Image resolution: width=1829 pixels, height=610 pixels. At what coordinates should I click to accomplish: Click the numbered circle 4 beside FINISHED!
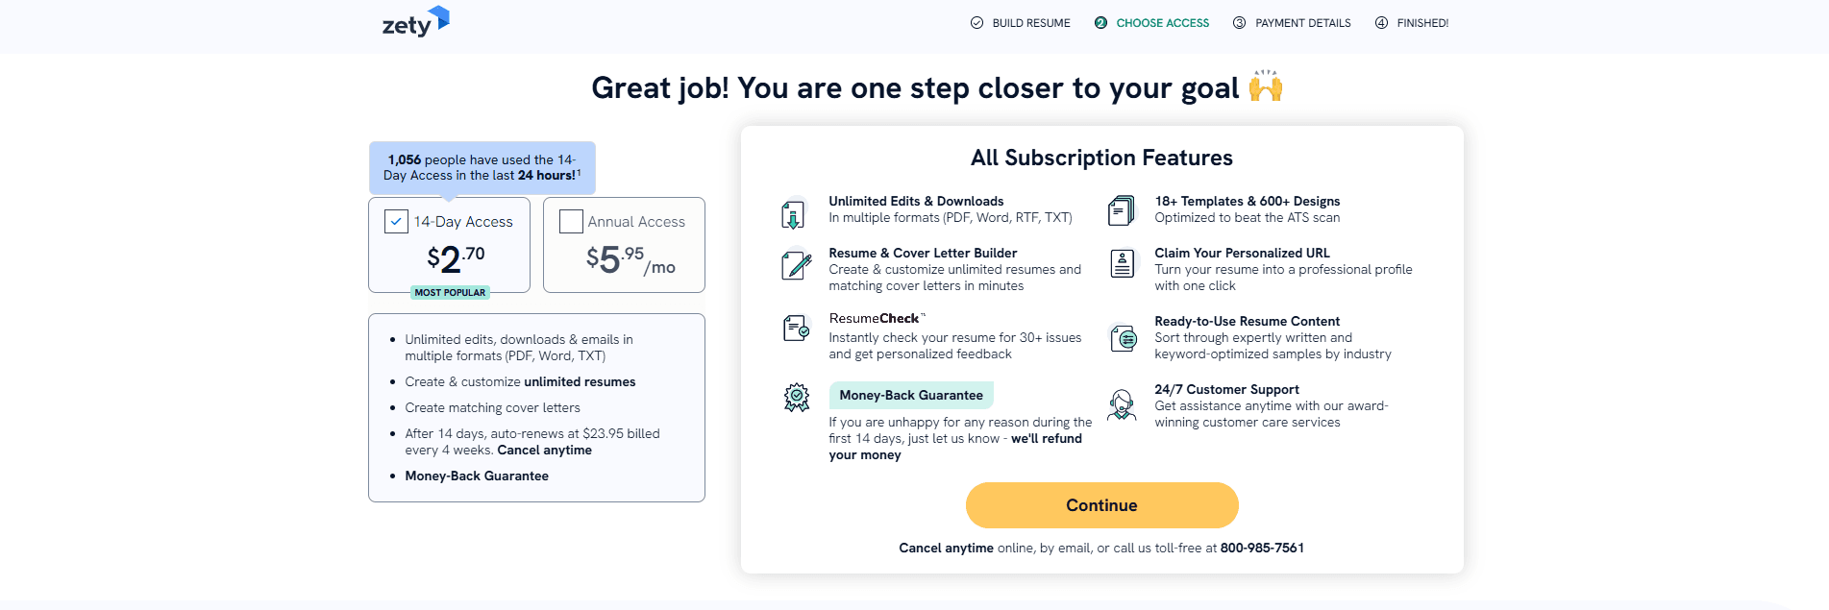(x=1381, y=22)
